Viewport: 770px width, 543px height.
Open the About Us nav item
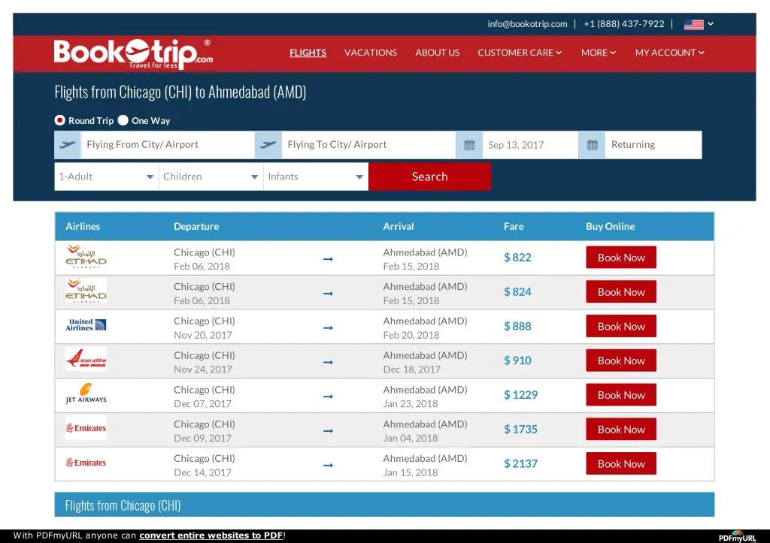tap(438, 53)
